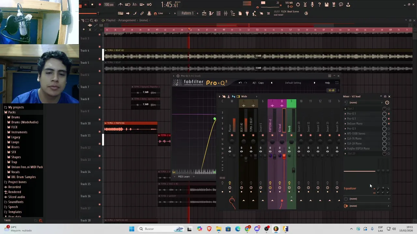Toggle the CLA-2A Mono slot enable switch
Viewport: 417px width, 234px height.
tap(389, 144)
